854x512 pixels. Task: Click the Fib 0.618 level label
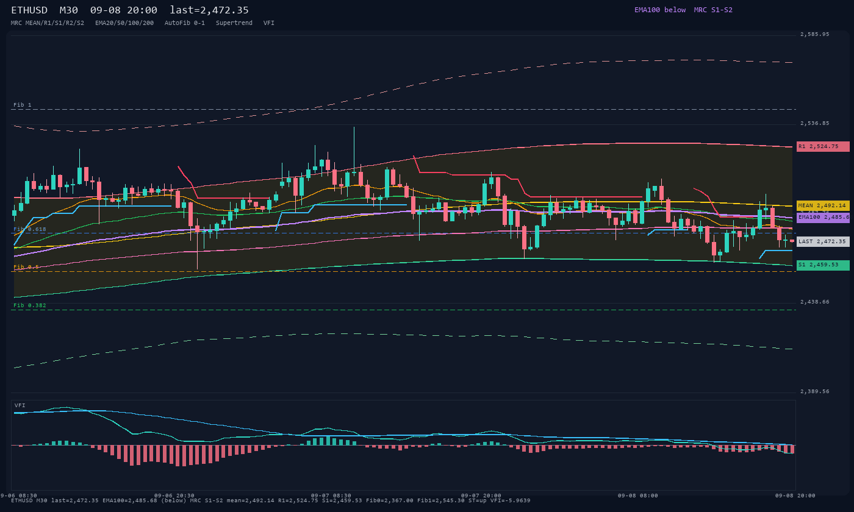pyautogui.click(x=30, y=229)
